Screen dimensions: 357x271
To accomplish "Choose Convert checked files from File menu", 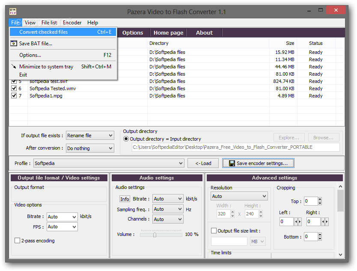I will pos(63,32).
